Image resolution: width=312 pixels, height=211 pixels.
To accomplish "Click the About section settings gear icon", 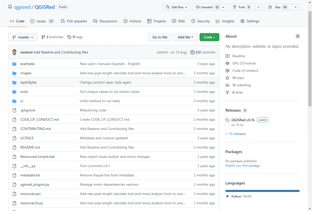I will [297, 36].
